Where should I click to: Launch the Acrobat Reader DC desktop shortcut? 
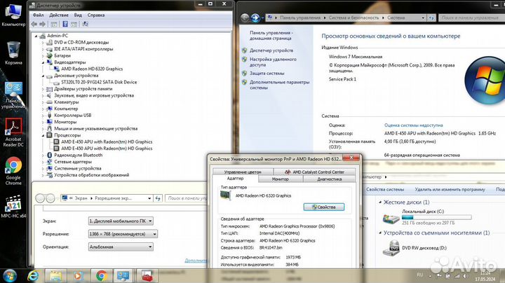(13, 132)
